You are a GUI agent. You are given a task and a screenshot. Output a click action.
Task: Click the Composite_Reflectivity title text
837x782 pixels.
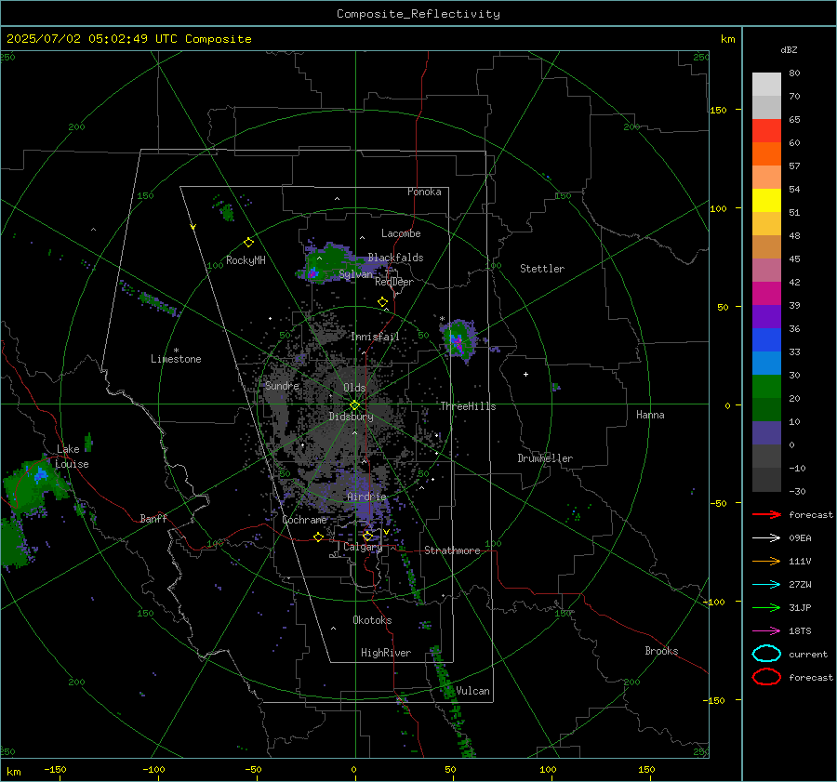click(x=418, y=14)
